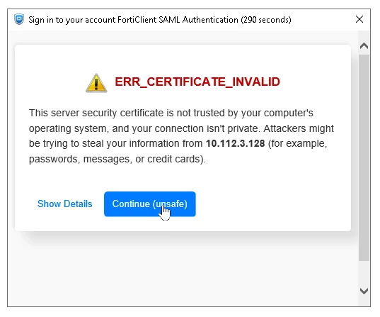The height and width of the screenshot is (317, 380).
Task: Click "FortiClient SAML Authentication" in the title bar
Action: click(178, 20)
